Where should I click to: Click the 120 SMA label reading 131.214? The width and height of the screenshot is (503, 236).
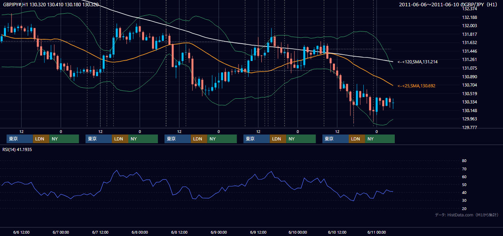[418, 62]
